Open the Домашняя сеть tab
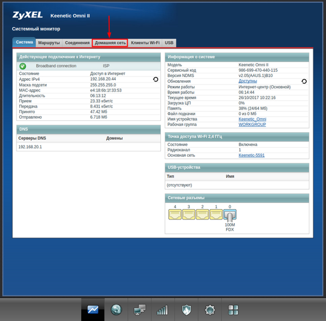 pyautogui.click(x=110, y=43)
